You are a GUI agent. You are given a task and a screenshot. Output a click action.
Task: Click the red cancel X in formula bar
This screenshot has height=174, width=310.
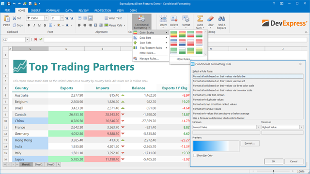point(35,39)
